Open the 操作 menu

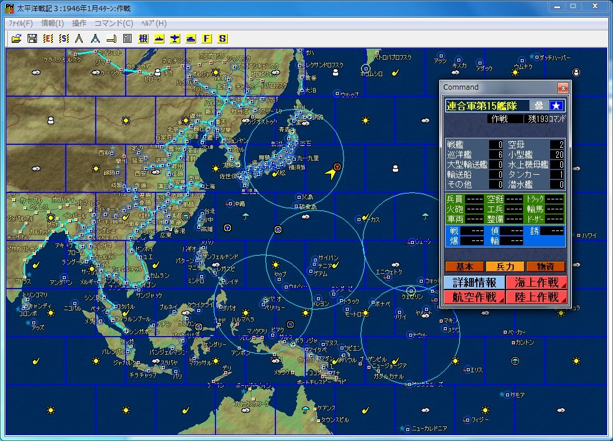click(x=79, y=23)
